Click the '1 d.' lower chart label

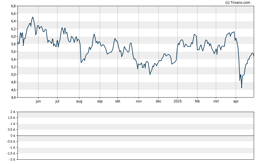pos(13,124)
